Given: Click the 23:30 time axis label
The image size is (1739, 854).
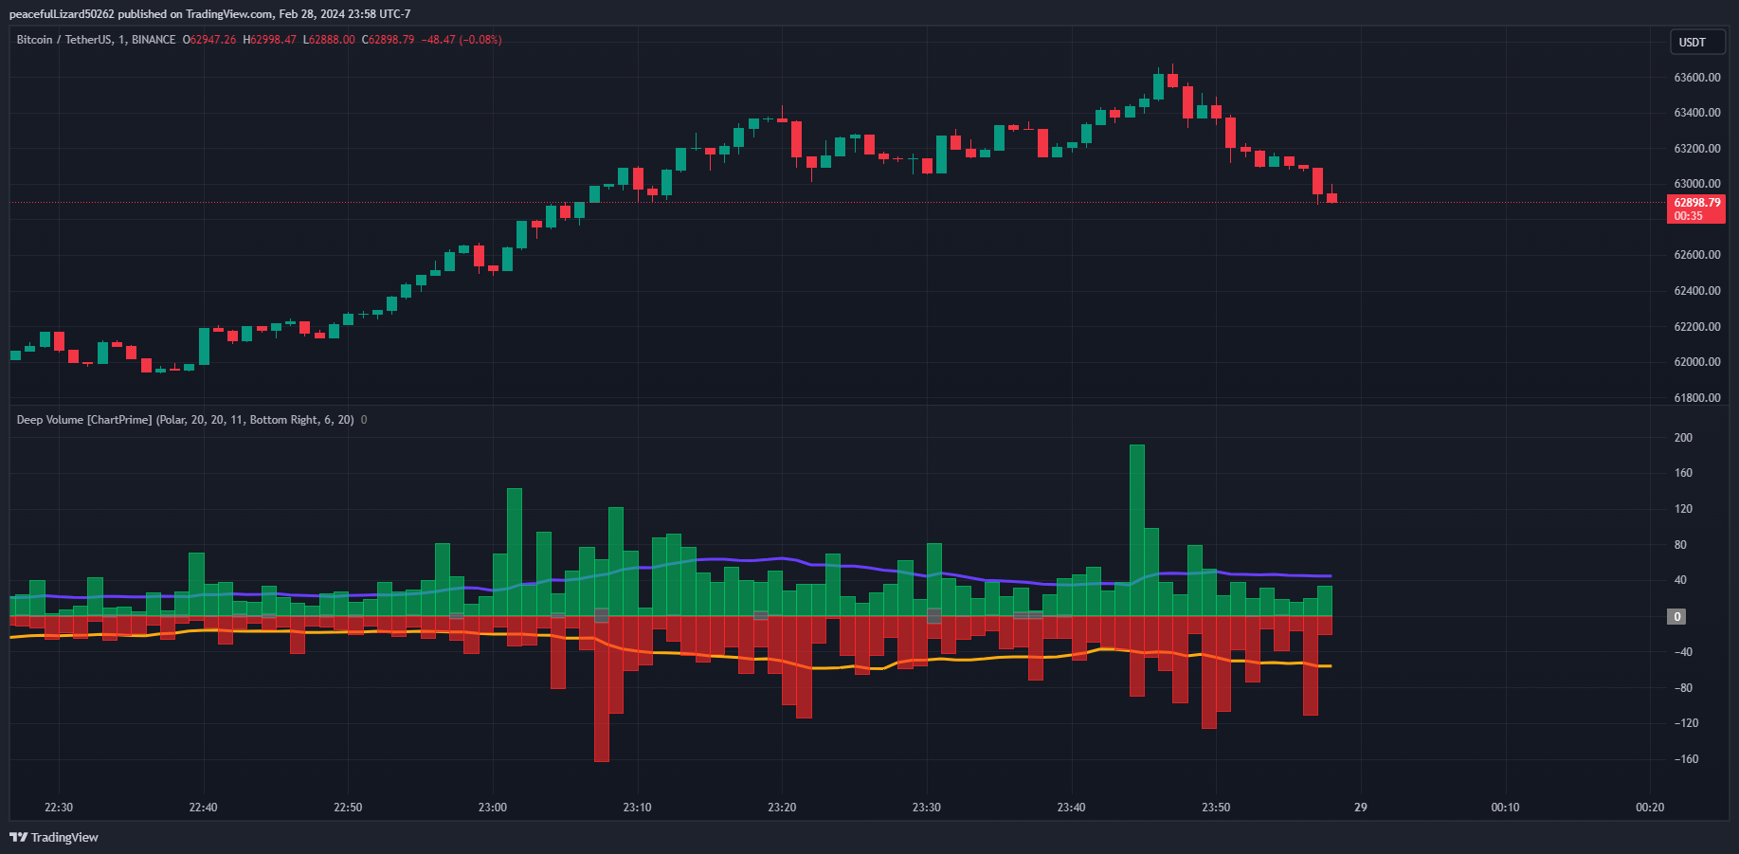Looking at the screenshot, I should coord(927,808).
